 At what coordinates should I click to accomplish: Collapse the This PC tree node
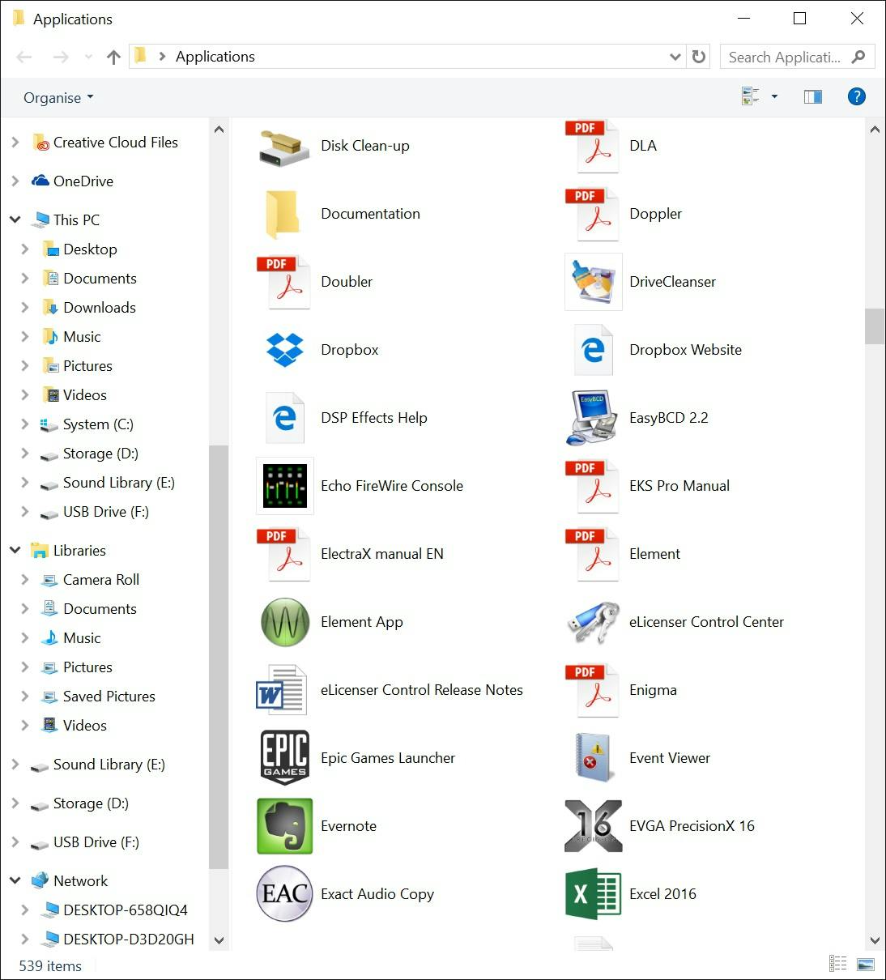point(15,219)
